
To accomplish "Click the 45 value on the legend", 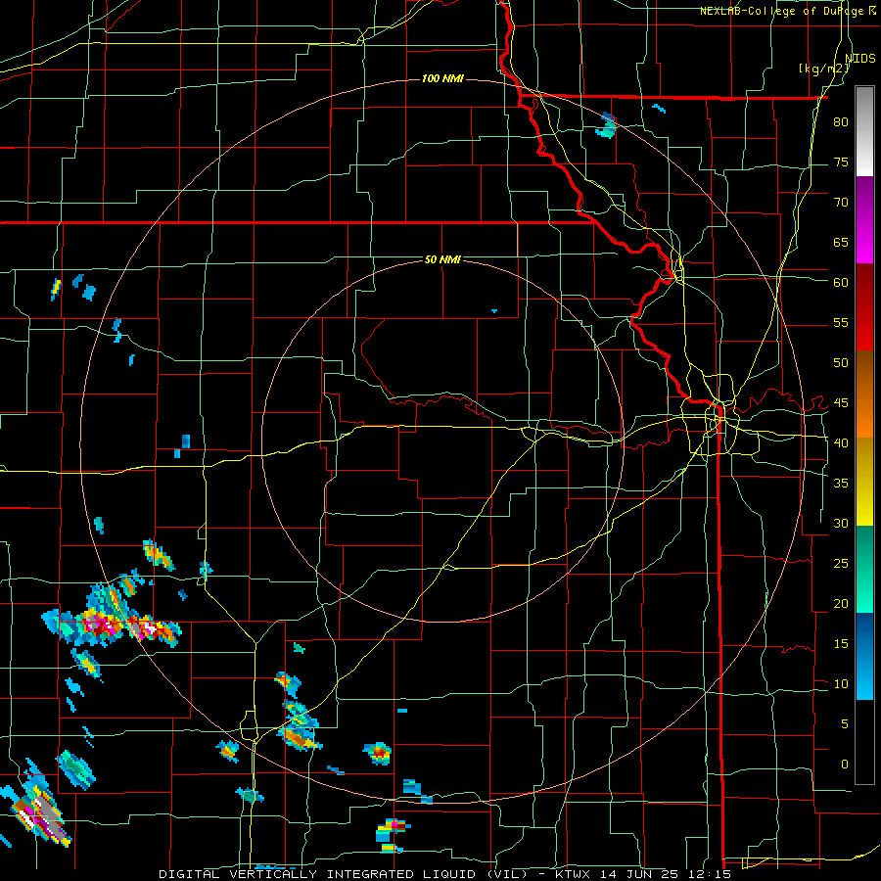I will point(841,403).
